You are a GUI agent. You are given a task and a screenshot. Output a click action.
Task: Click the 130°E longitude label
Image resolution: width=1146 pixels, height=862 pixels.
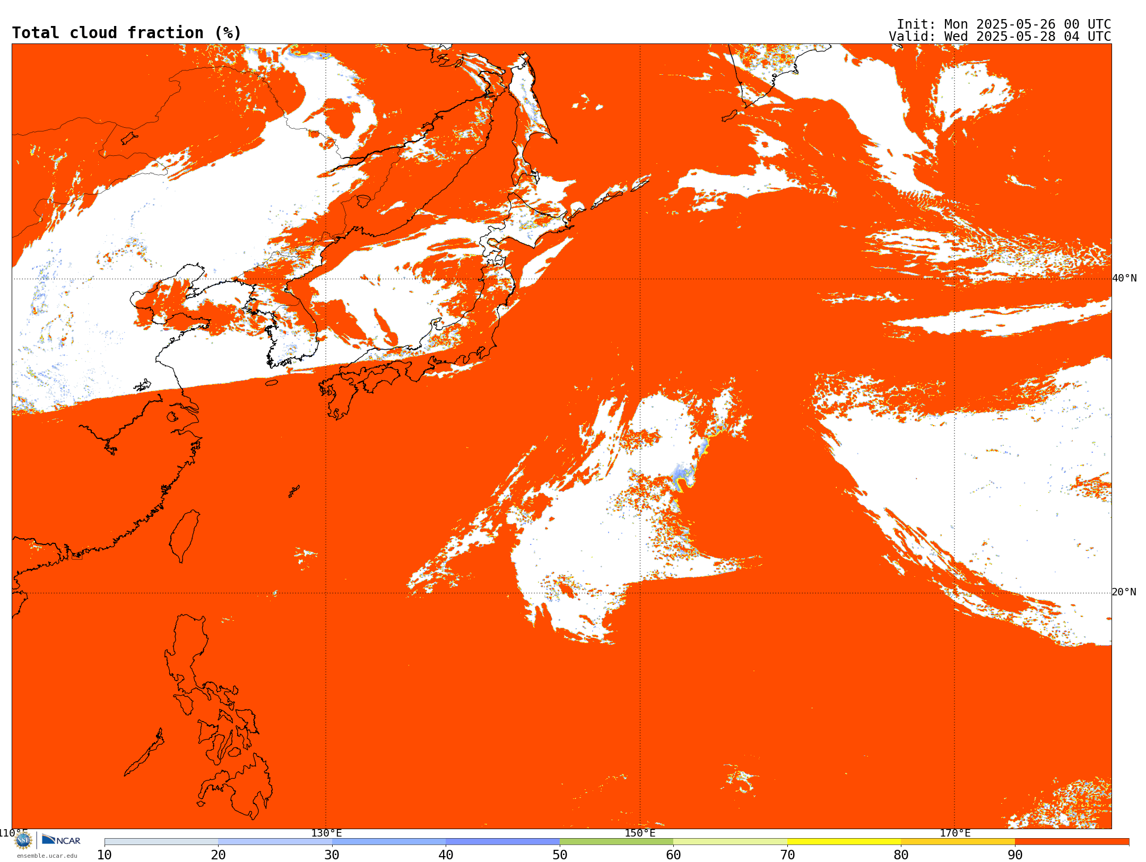coord(326,833)
